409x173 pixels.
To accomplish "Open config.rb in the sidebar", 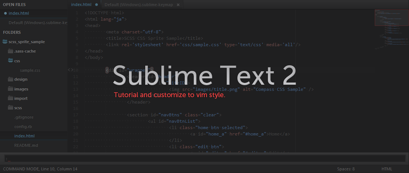I will (23, 126).
